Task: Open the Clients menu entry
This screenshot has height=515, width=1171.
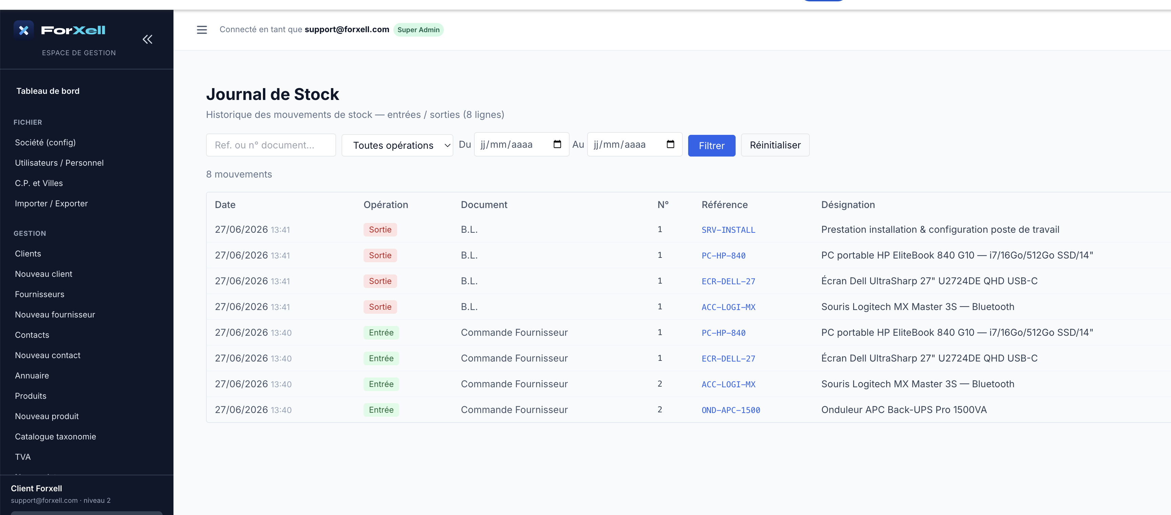Action: pos(28,254)
